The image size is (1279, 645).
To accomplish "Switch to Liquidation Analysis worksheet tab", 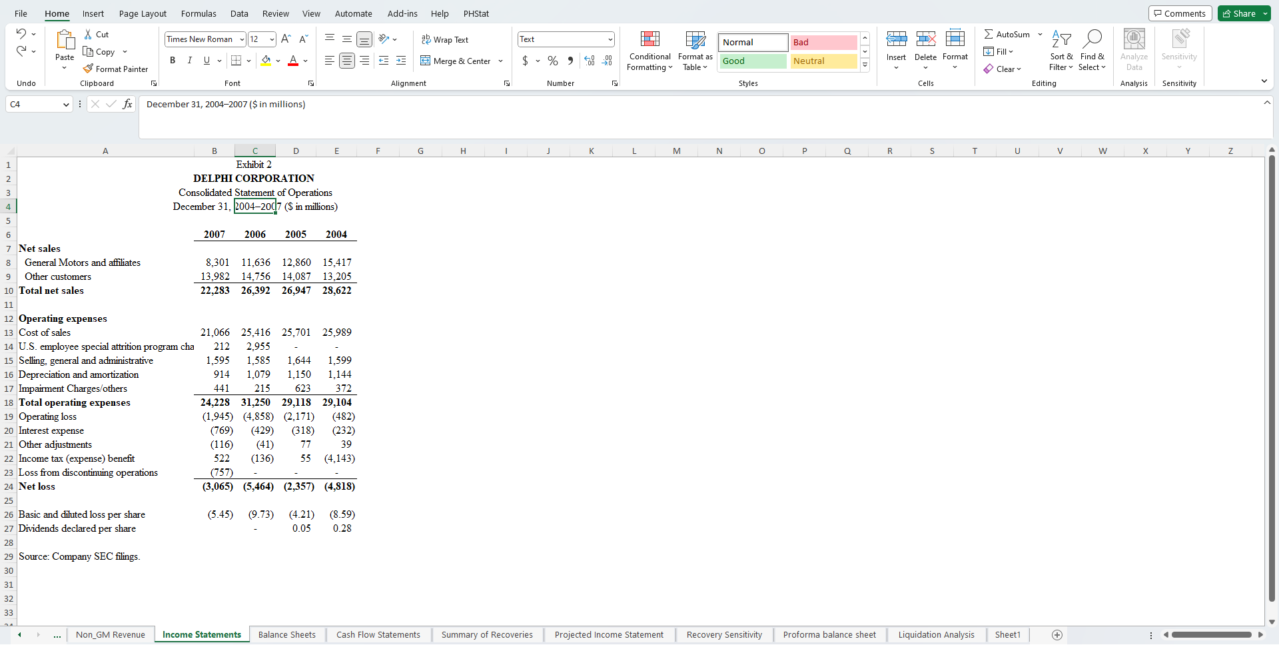I will point(936,635).
